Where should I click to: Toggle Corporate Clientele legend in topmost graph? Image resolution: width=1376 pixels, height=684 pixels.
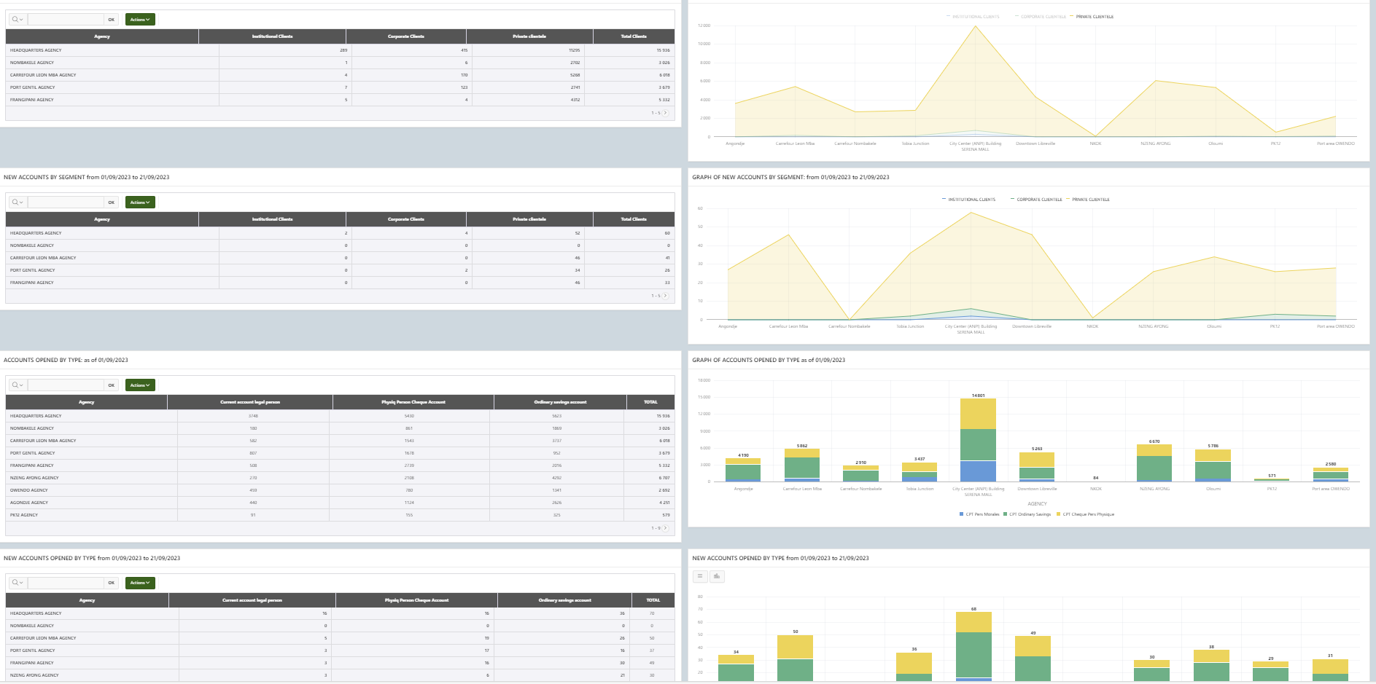(1041, 17)
